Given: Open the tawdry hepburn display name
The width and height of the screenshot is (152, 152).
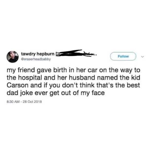Looking at the screenshot, I should tap(38, 54).
